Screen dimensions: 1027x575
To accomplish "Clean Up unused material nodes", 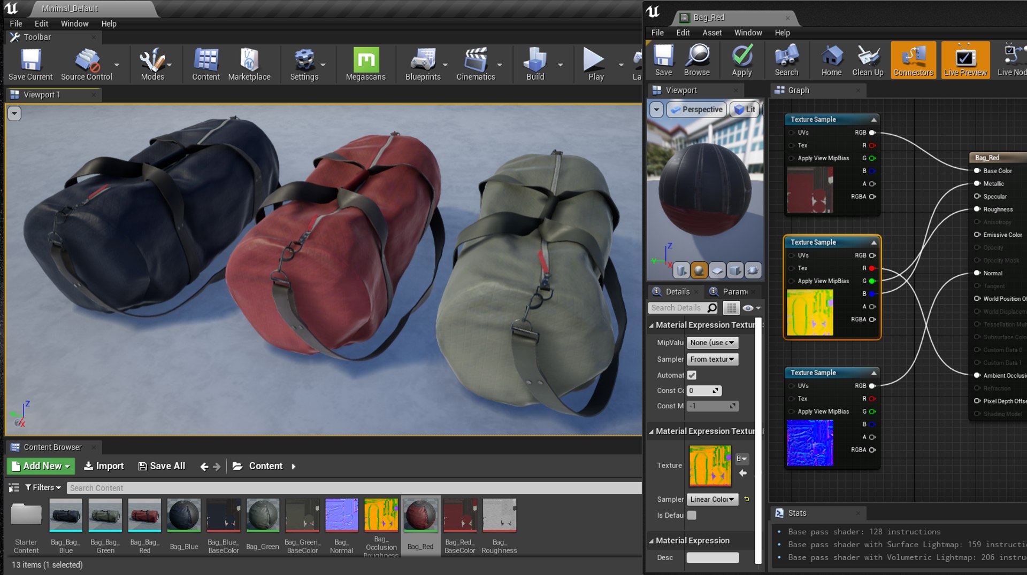I will point(868,60).
